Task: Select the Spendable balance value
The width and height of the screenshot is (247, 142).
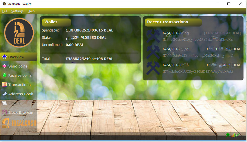Action: [89, 30]
